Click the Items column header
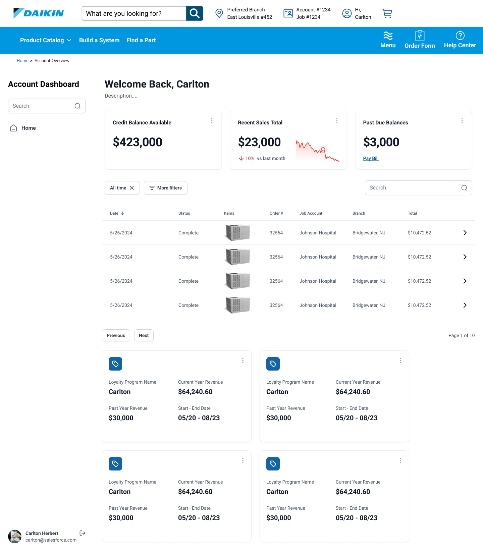The height and width of the screenshot is (555, 483). [x=229, y=213]
